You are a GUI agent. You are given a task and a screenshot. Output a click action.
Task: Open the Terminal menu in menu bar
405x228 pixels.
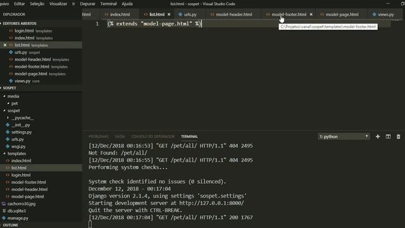click(108, 4)
